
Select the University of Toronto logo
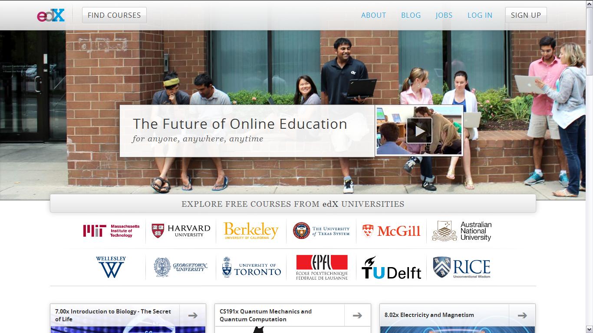coord(251,267)
